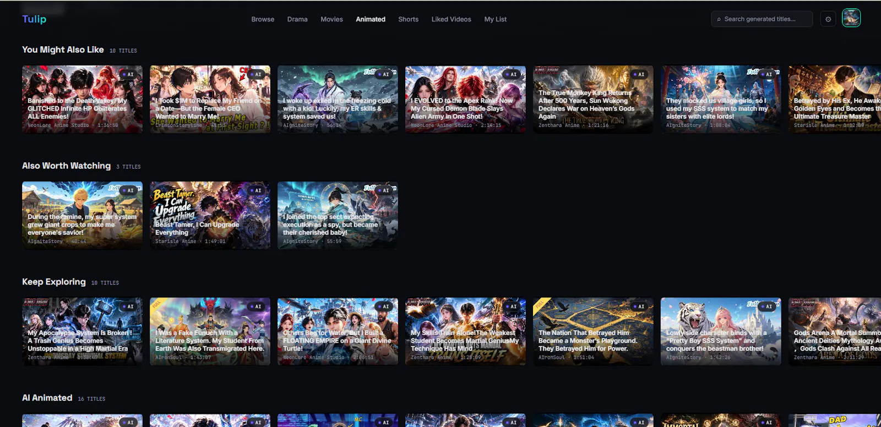Image resolution: width=881 pixels, height=427 pixels.
Task: Switch to the Drama category
Action: pos(297,19)
